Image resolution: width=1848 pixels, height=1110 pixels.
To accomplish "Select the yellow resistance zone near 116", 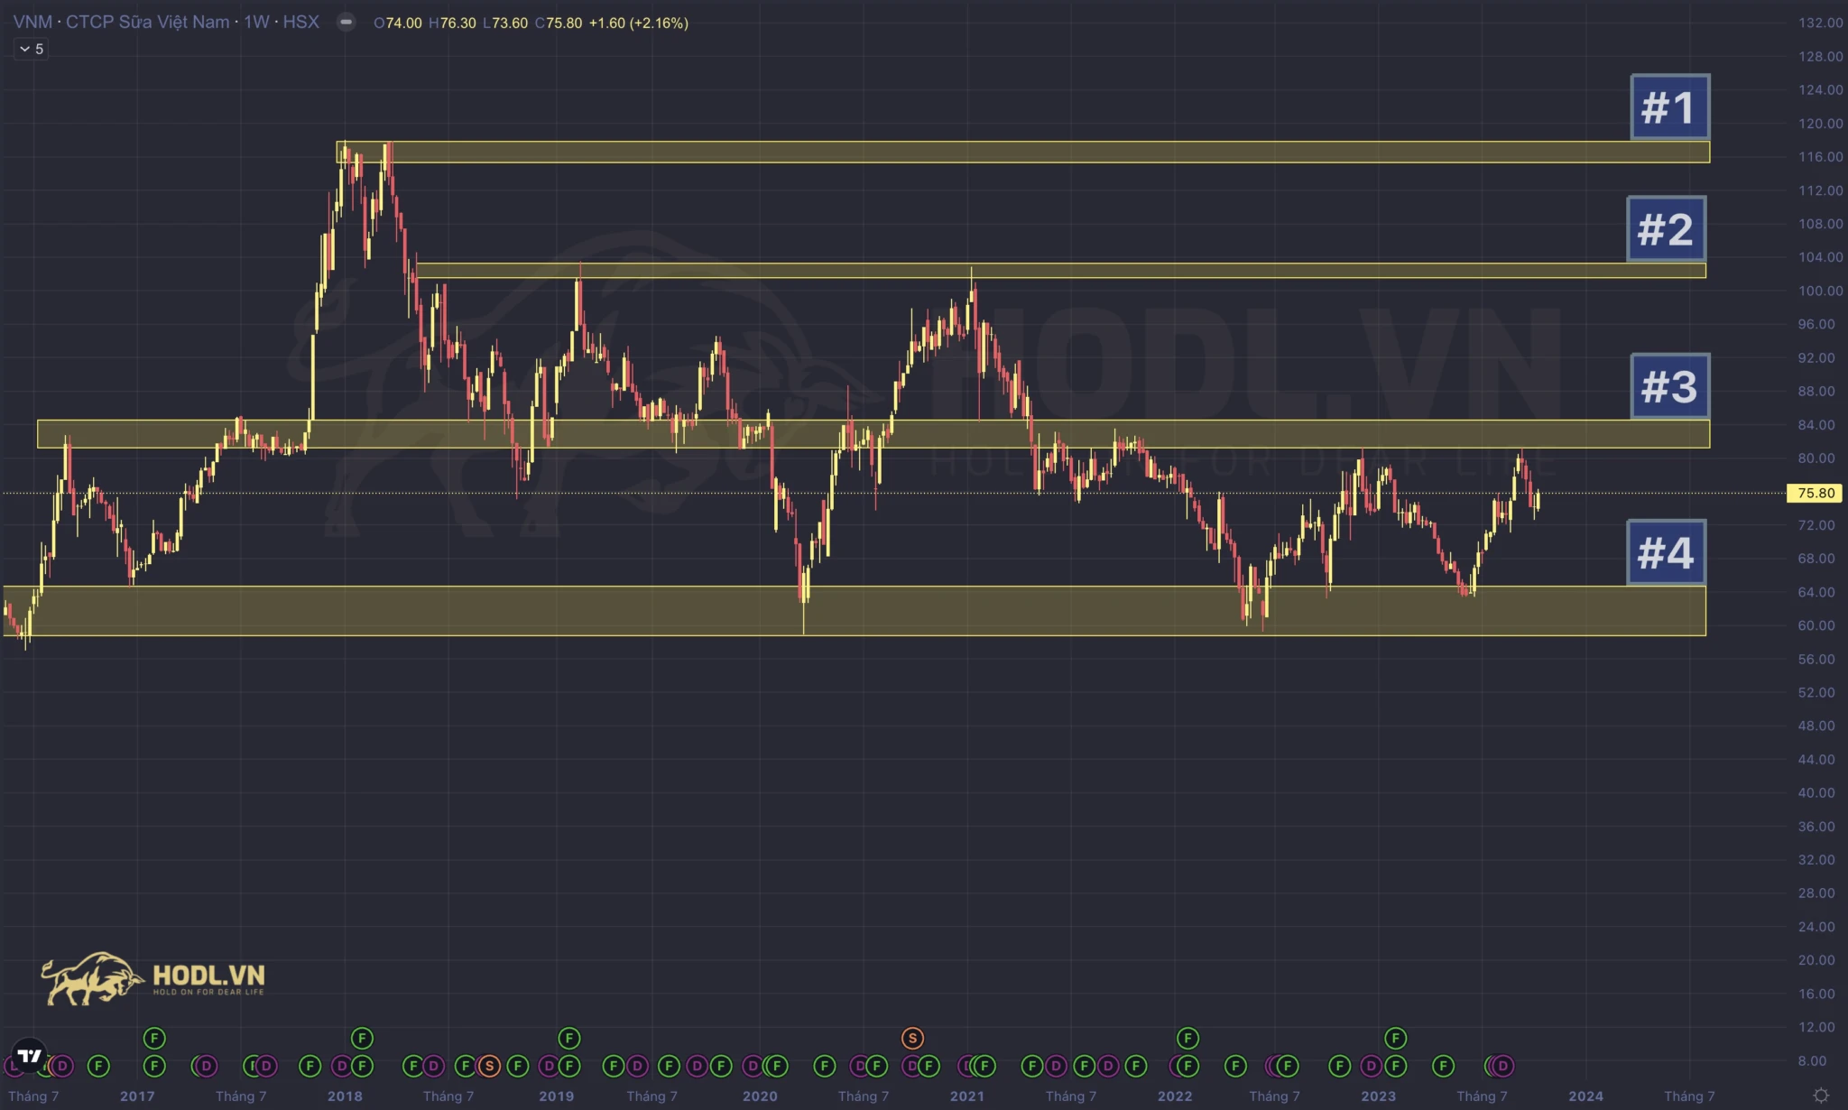I will [x=993, y=152].
